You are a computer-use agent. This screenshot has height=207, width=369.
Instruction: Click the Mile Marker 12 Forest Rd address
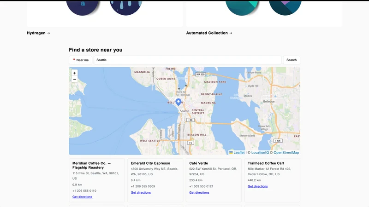[269, 172]
